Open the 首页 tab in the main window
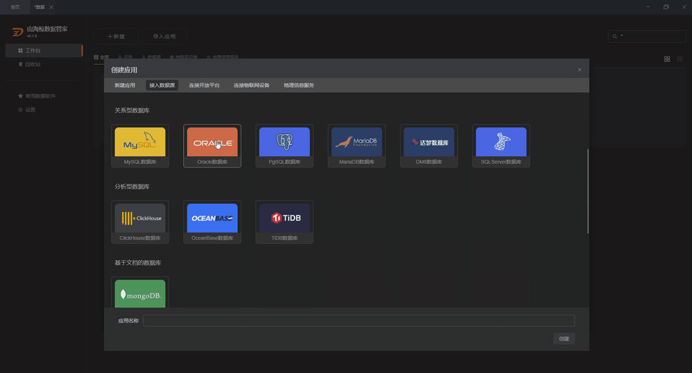692x373 pixels. pyautogui.click(x=15, y=7)
